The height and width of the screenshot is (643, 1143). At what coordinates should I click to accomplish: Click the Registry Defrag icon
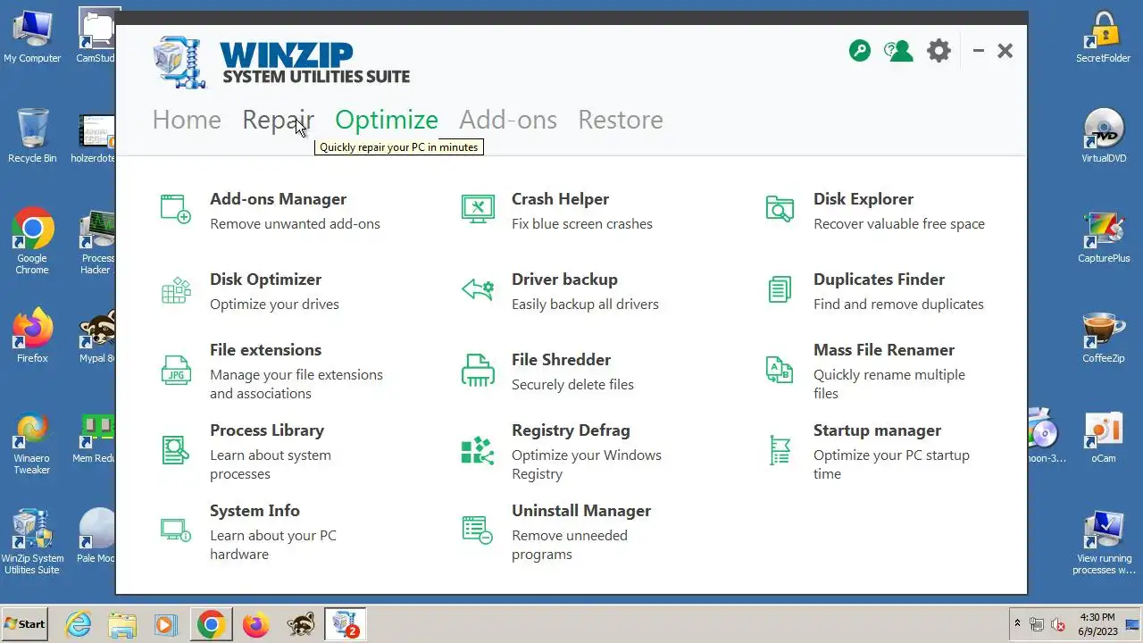478,450
